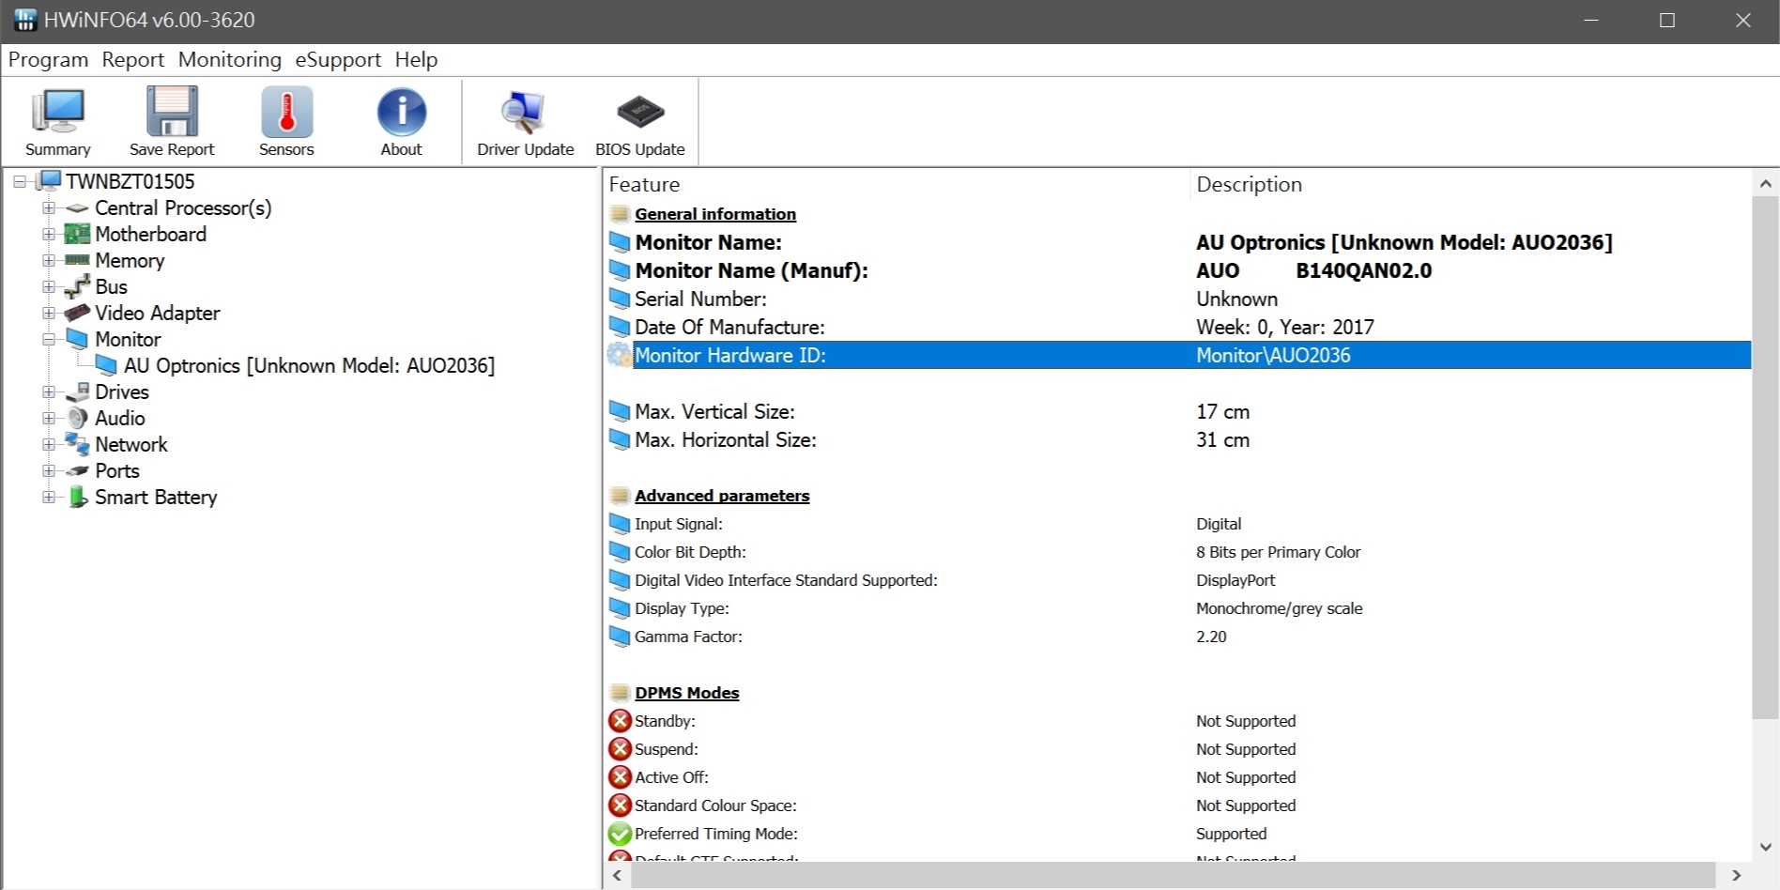The image size is (1780, 890).
Task: Click the horizontal scroll right arrow
Action: pyautogui.click(x=1736, y=875)
